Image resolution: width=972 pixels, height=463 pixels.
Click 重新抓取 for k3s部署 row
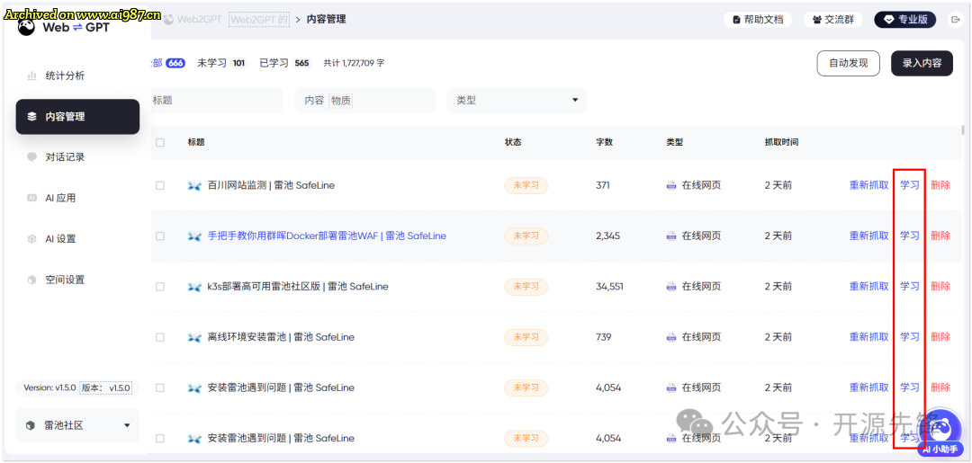coord(868,287)
